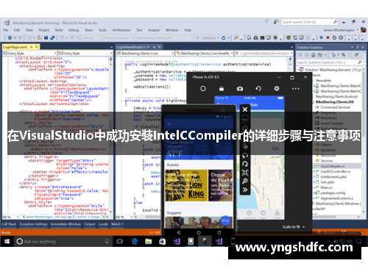Viewport: 368px width, 266px height.
Task: Open the Debug menu
Action: [74, 30]
